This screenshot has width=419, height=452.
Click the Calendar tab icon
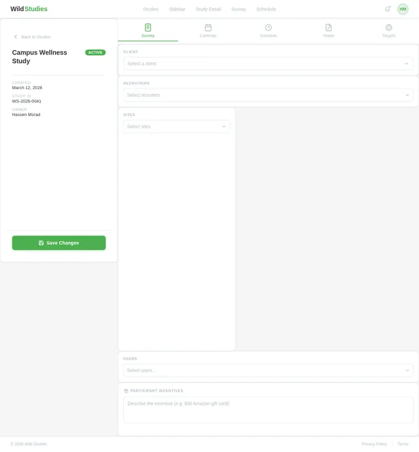pyautogui.click(x=208, y=28)
